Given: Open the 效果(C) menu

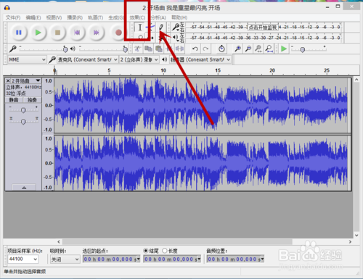Looking at the screenshot, I should 137,17.
